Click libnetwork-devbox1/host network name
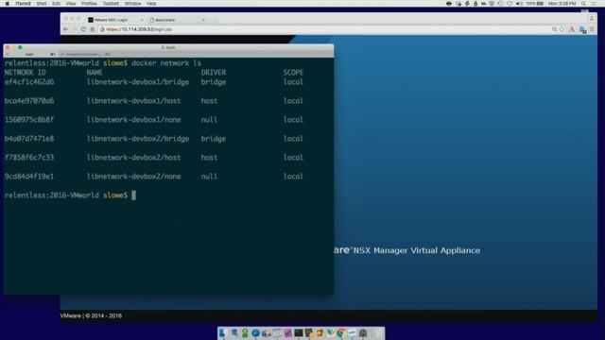Screen dimensions: 605x340 coord(133,101)
